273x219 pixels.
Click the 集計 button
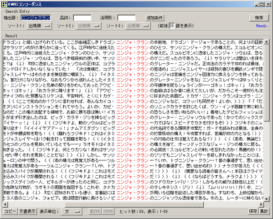tap(264, 211)
